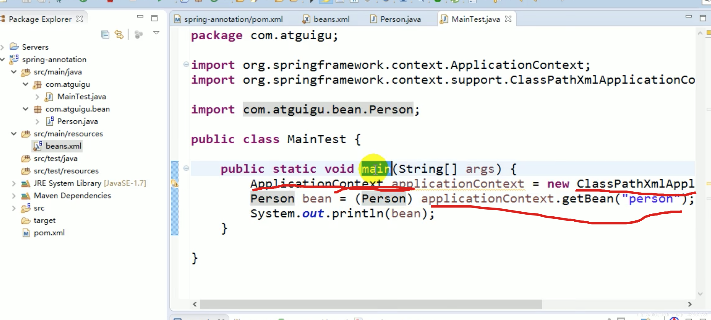The height and width of the screenshot is (320, 711).
Task: Click editor horizontal scroll left arrow
Action: (195, 304)
